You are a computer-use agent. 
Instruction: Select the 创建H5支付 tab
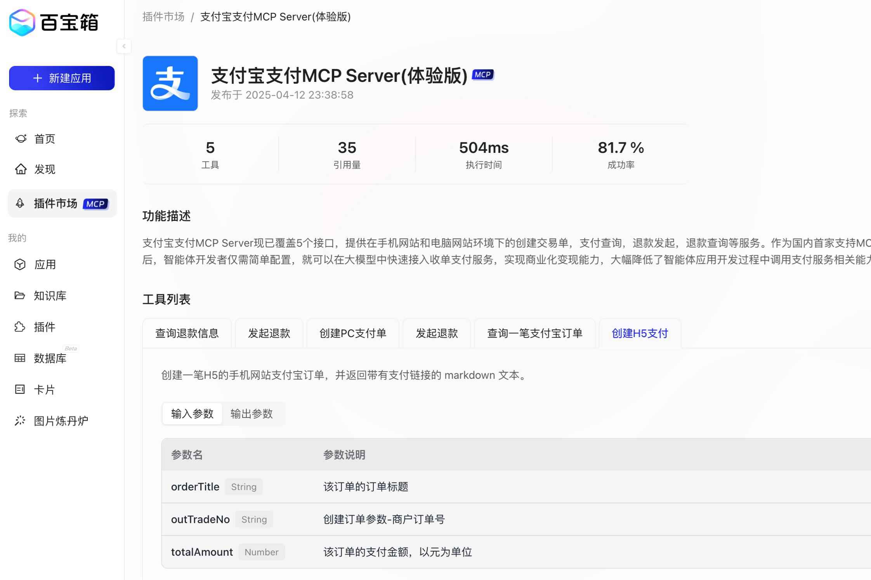tap(640, 333)
